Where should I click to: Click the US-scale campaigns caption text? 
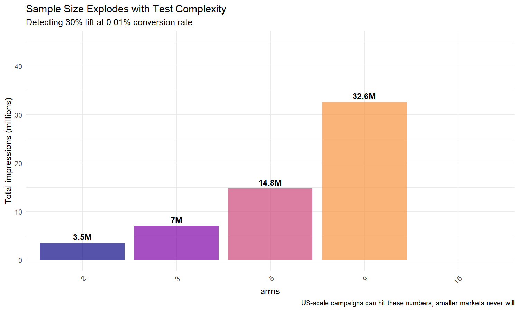408,303
